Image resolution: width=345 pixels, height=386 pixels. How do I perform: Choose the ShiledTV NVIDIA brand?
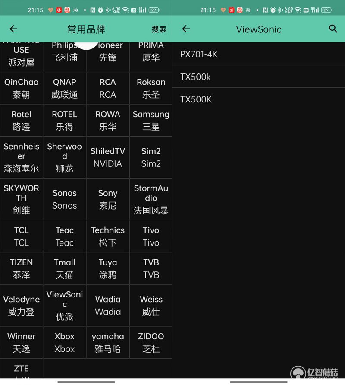(108, 157)
